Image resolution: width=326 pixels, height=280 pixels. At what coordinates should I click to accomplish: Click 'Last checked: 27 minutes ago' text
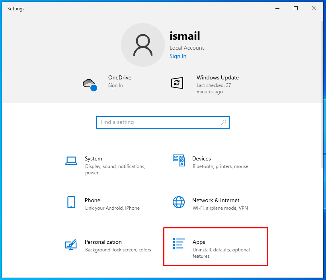coord(214,88)
